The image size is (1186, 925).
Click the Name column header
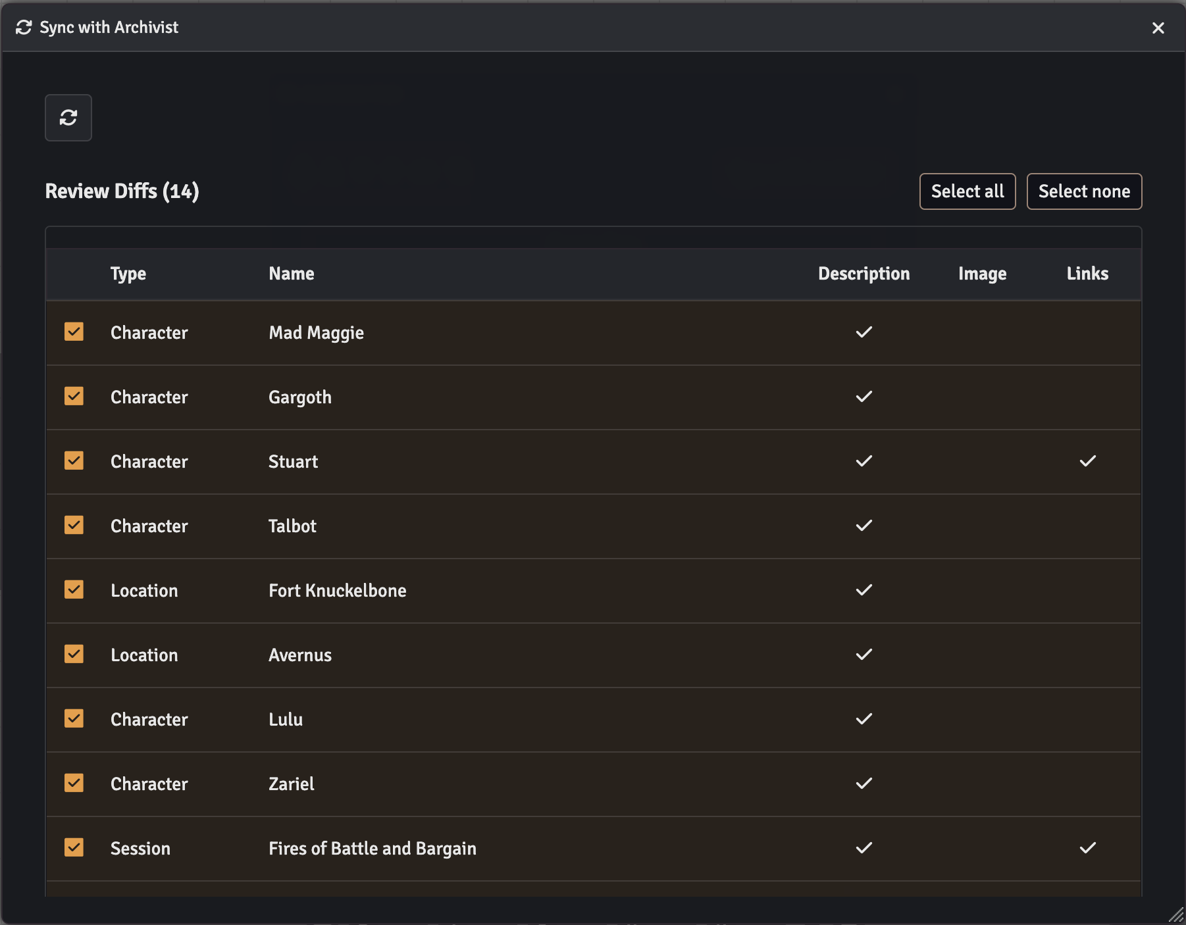tap(291, 274)
